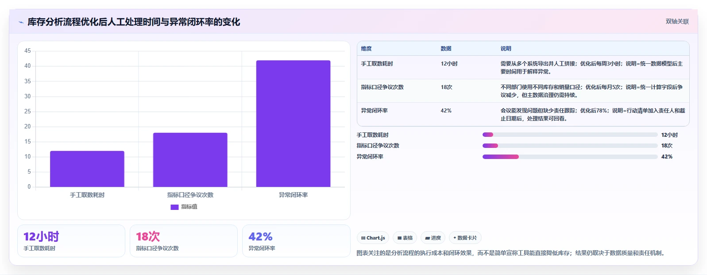Click the 18次 value beside progress bar
The width and height of the screenshot is (707, 275).
click(667, 146)
